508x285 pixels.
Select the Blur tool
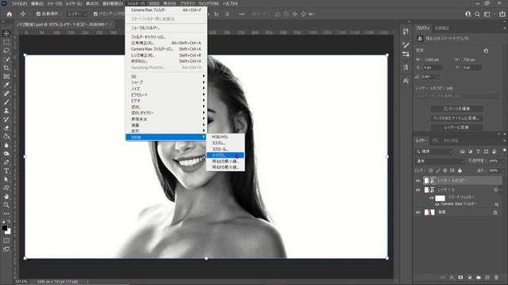pos(6,145)
